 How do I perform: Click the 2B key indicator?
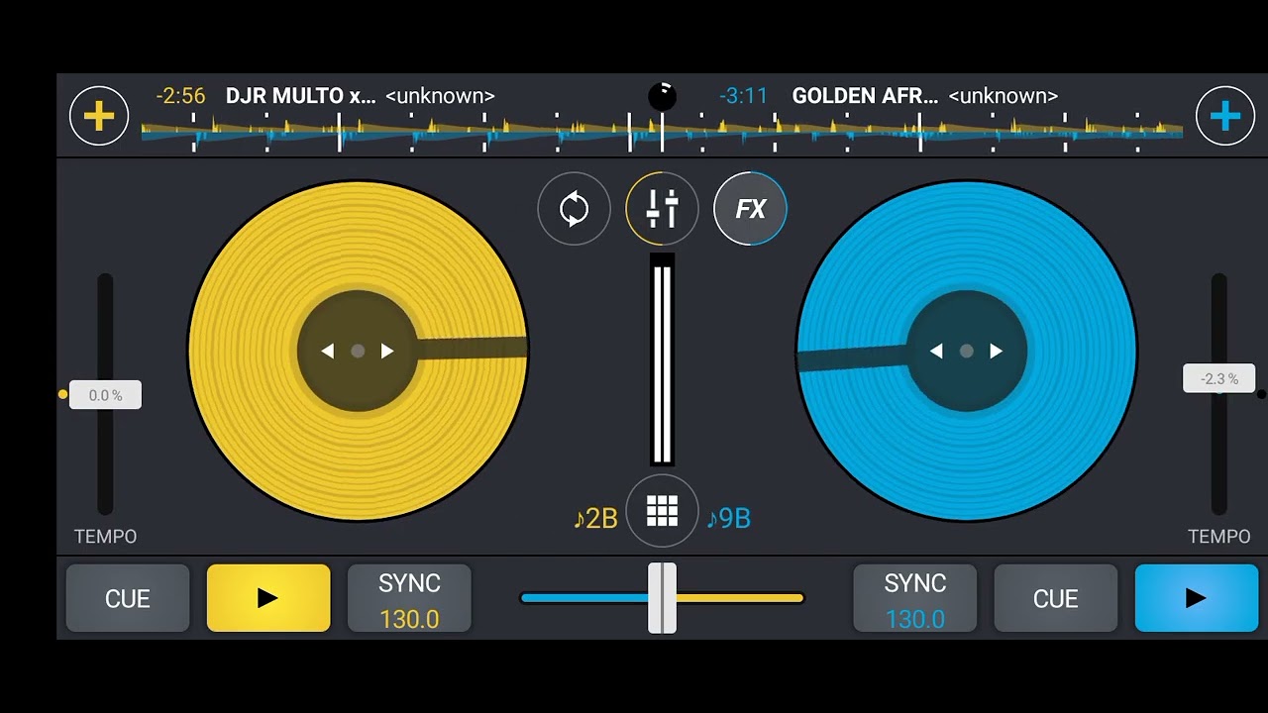595,518
